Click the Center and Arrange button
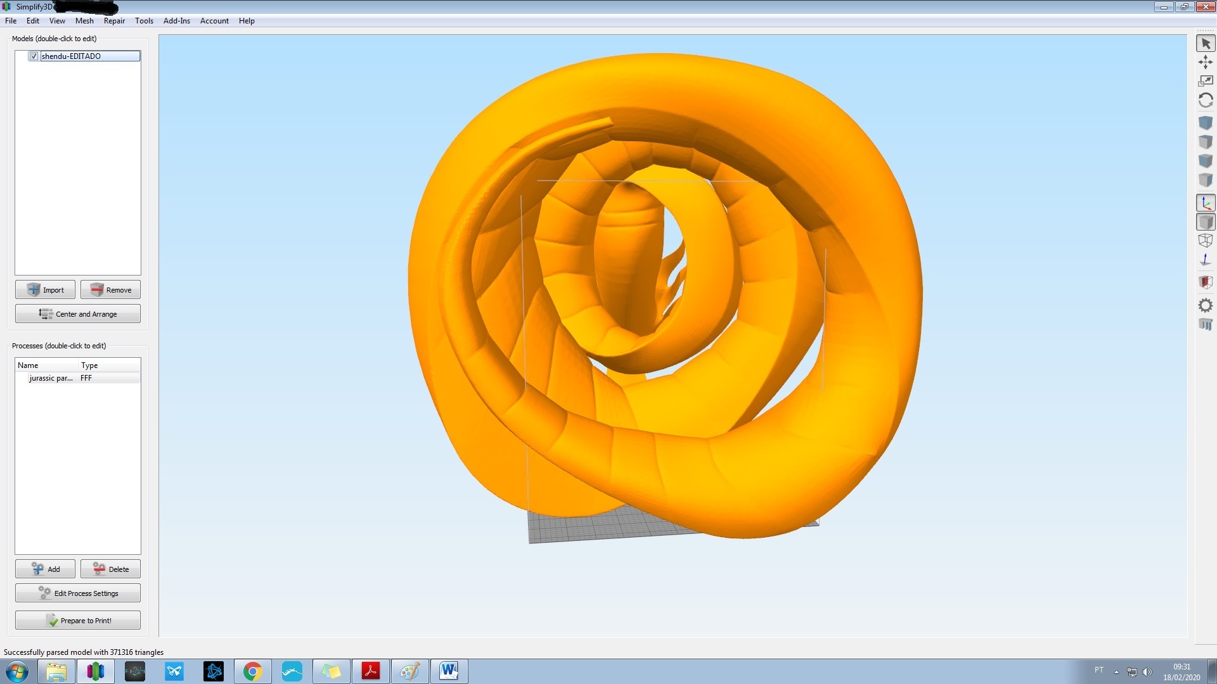The width and height of the screenshot is (1217, 684). coord(77,313)
